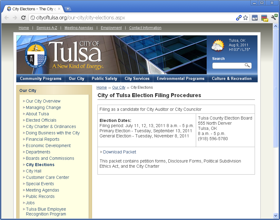Open a new tab with the plus button

click(68, 9)
